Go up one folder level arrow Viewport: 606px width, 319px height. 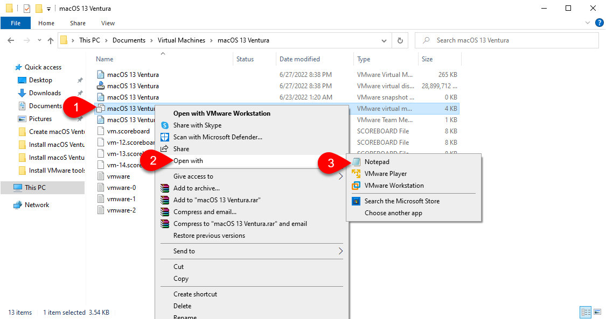click(x=51, y=40)
